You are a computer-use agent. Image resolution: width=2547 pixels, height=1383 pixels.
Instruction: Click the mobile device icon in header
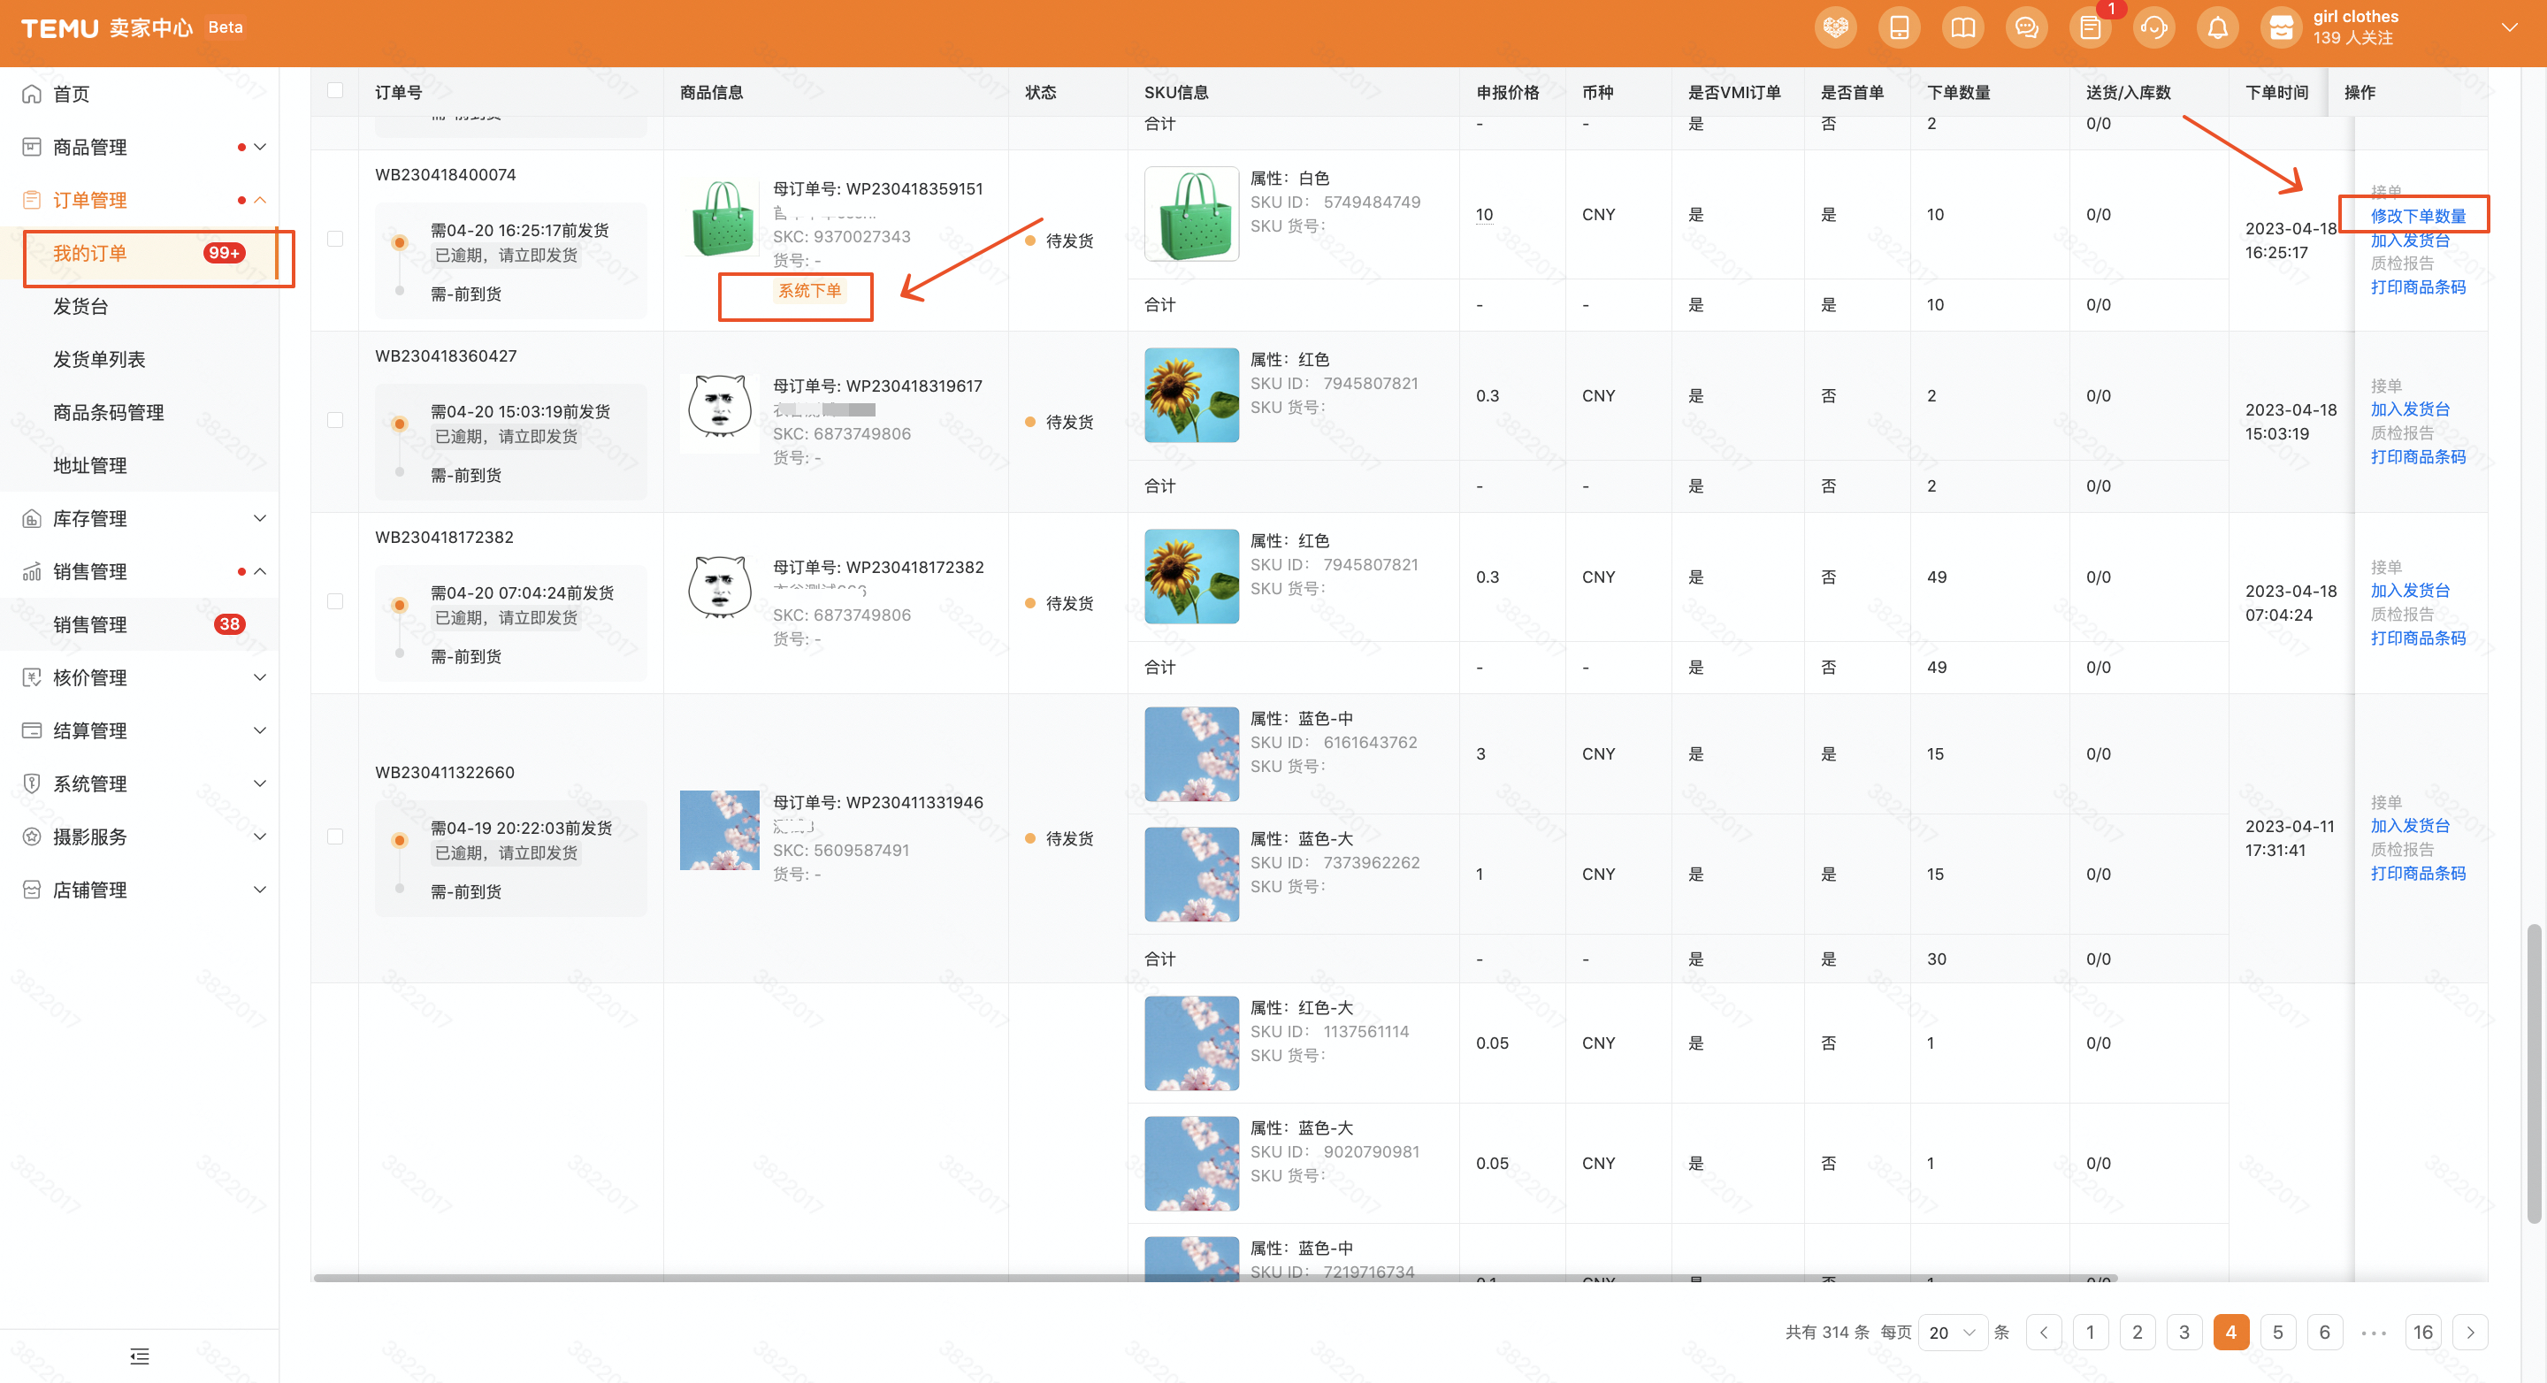click(x=1899, y=27)
